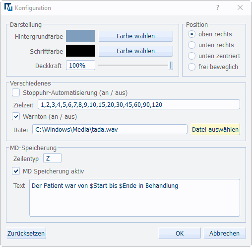This screenshot has width=252, height=247.
Task: Click the Text area with patient message
Action: pyautogui.click(x=134, y=198)
